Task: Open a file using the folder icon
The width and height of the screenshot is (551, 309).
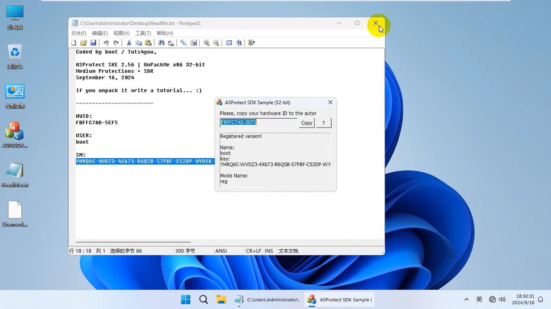Action: pyautogui.click(x=83, y=43)
